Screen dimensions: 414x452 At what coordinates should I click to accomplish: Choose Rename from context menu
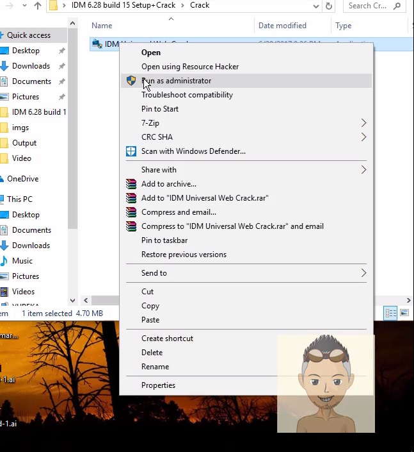point(246,367)
